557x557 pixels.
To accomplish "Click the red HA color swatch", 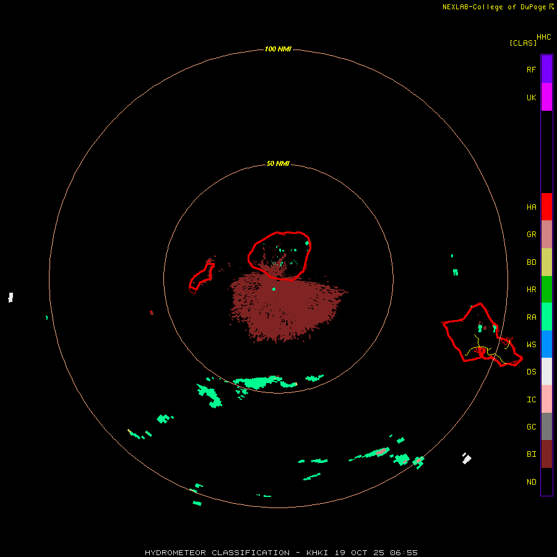I will pos(546,207).
